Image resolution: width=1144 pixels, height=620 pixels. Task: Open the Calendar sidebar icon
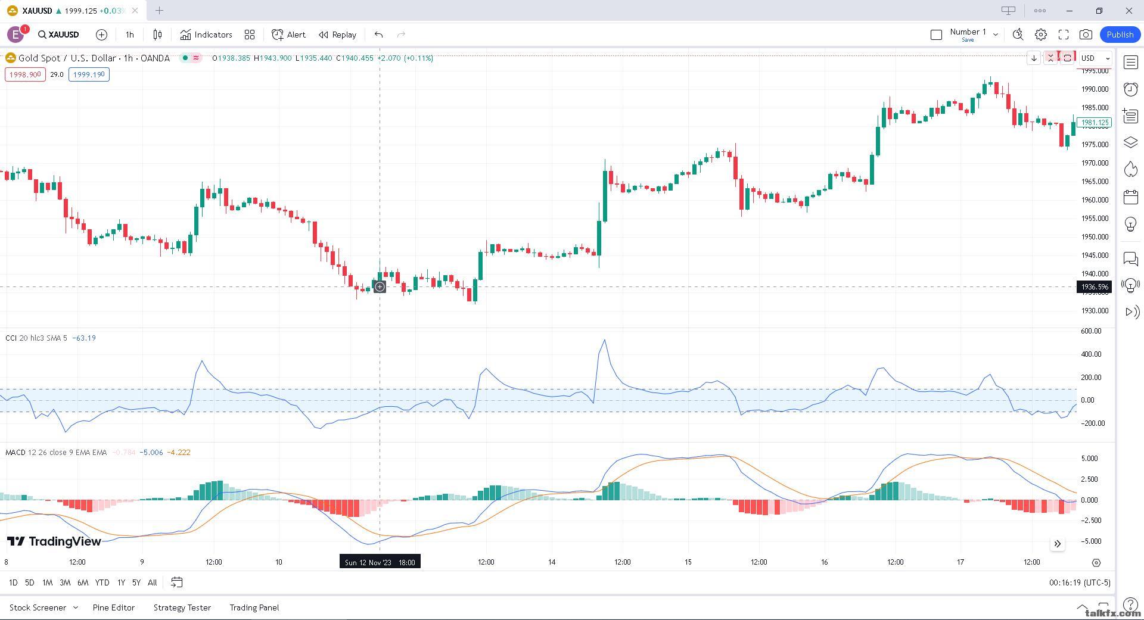pyautogui.click(x=1130, y=197)
